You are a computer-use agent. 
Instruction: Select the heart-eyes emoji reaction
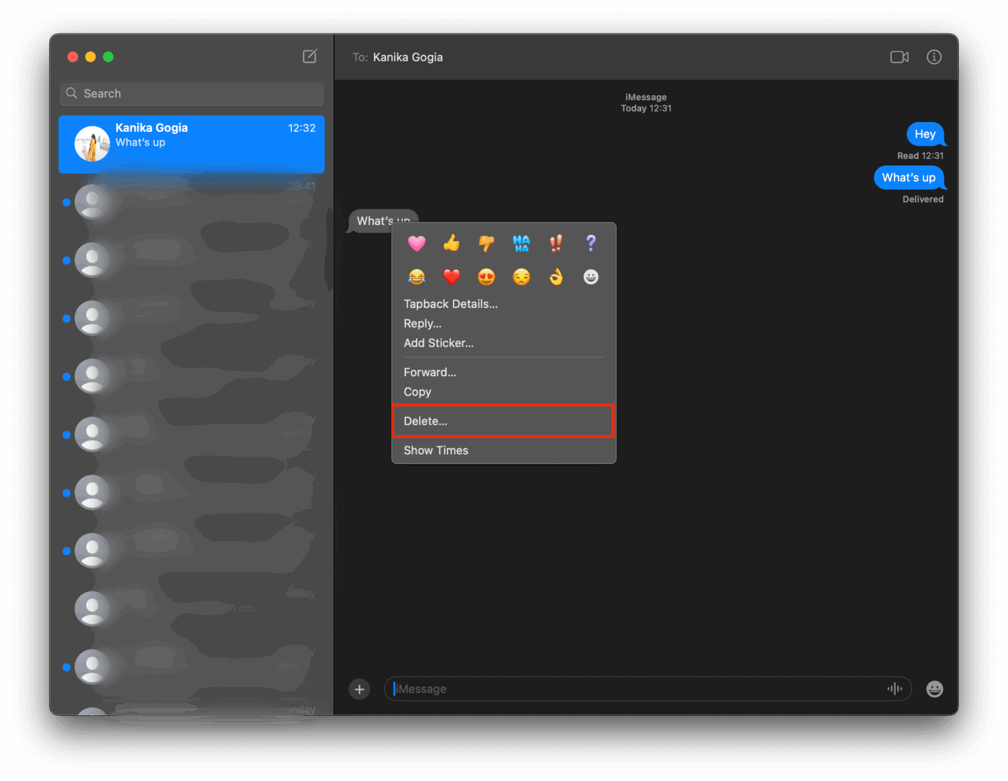tap(486, 277)
